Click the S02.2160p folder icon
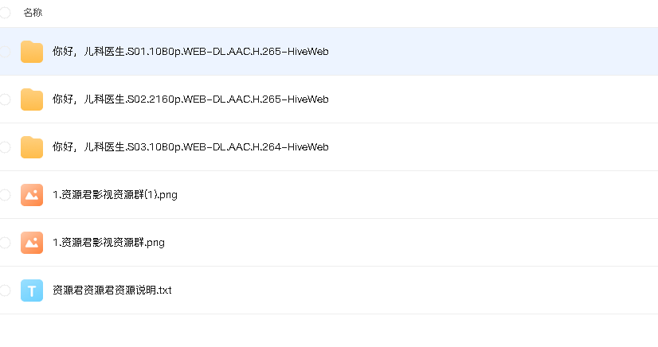Image resolution: width=658 pixels, height=347 pixels. tap(32, 99)
